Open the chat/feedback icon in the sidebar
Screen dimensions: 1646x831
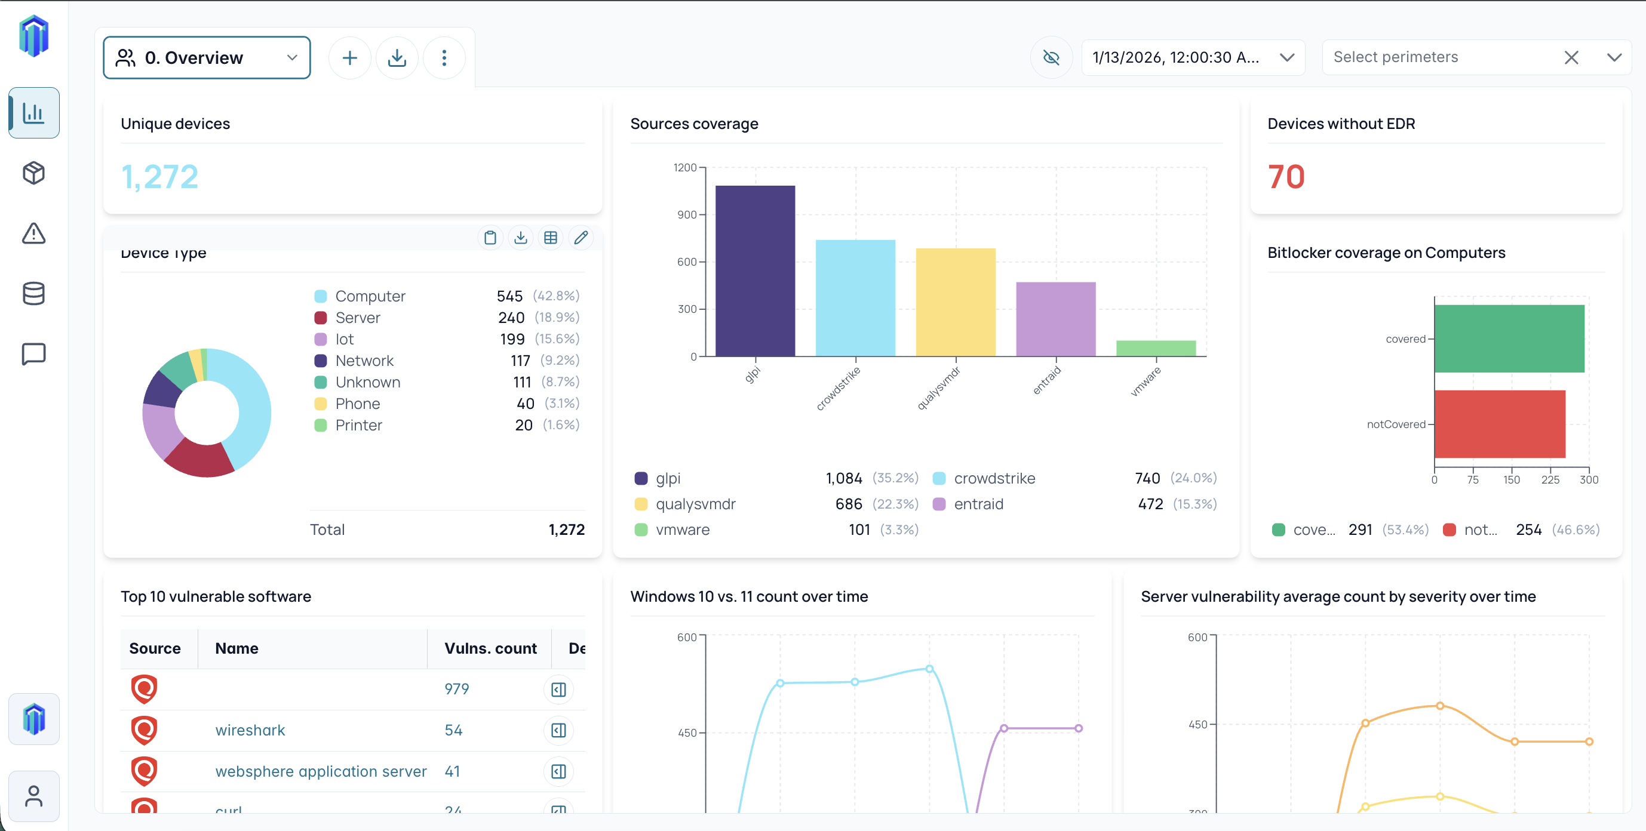point(33,353)
